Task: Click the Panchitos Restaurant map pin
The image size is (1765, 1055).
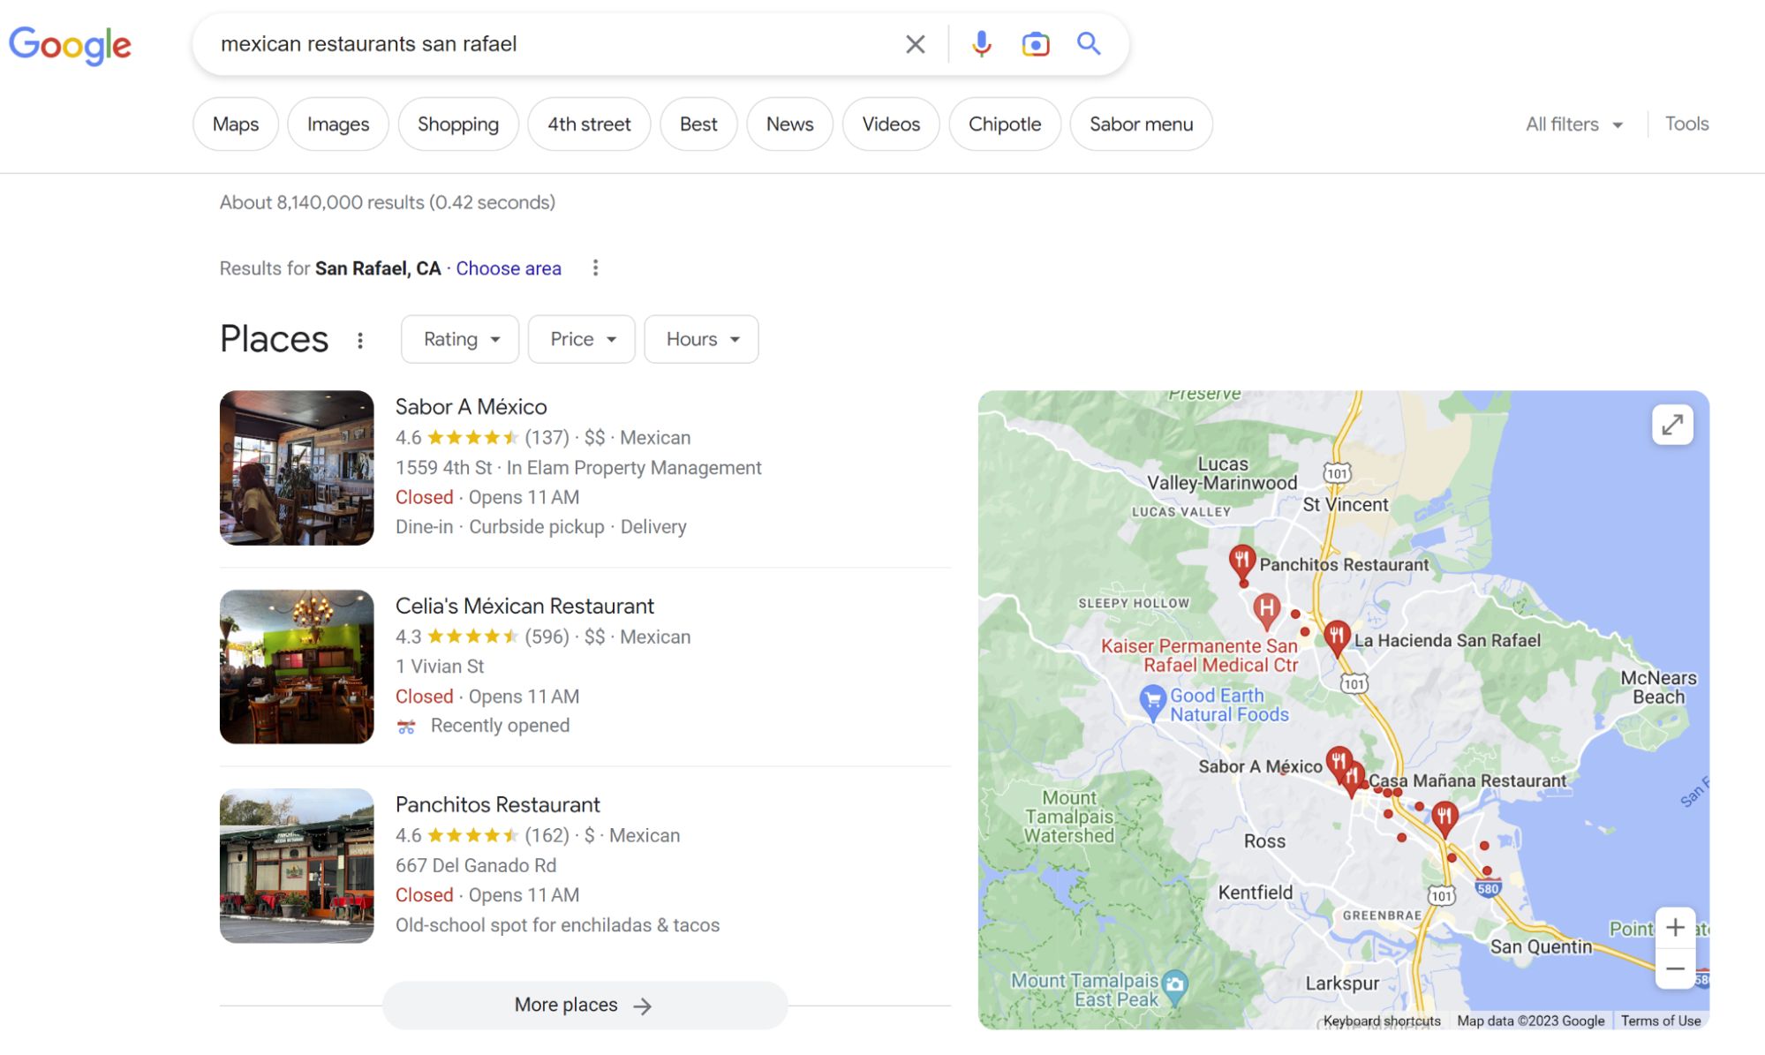Action: coord(1241,561)
